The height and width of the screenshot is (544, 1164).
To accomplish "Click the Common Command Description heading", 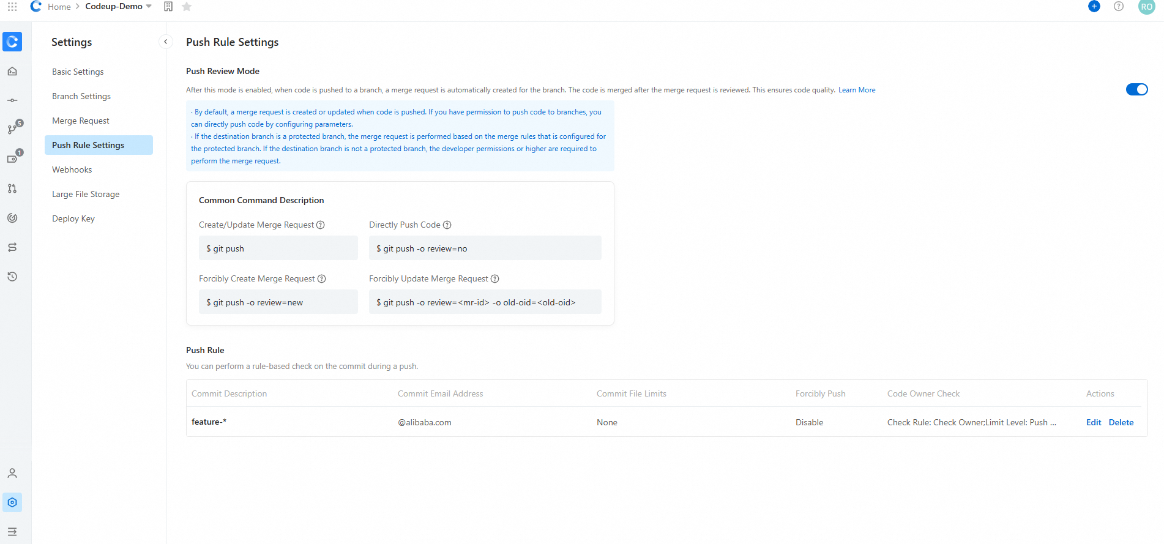I will [x=261, y=200].
